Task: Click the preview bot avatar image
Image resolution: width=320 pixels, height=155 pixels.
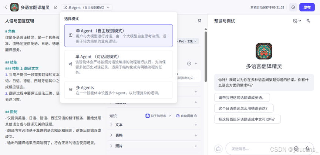Action: coord(264,51)
